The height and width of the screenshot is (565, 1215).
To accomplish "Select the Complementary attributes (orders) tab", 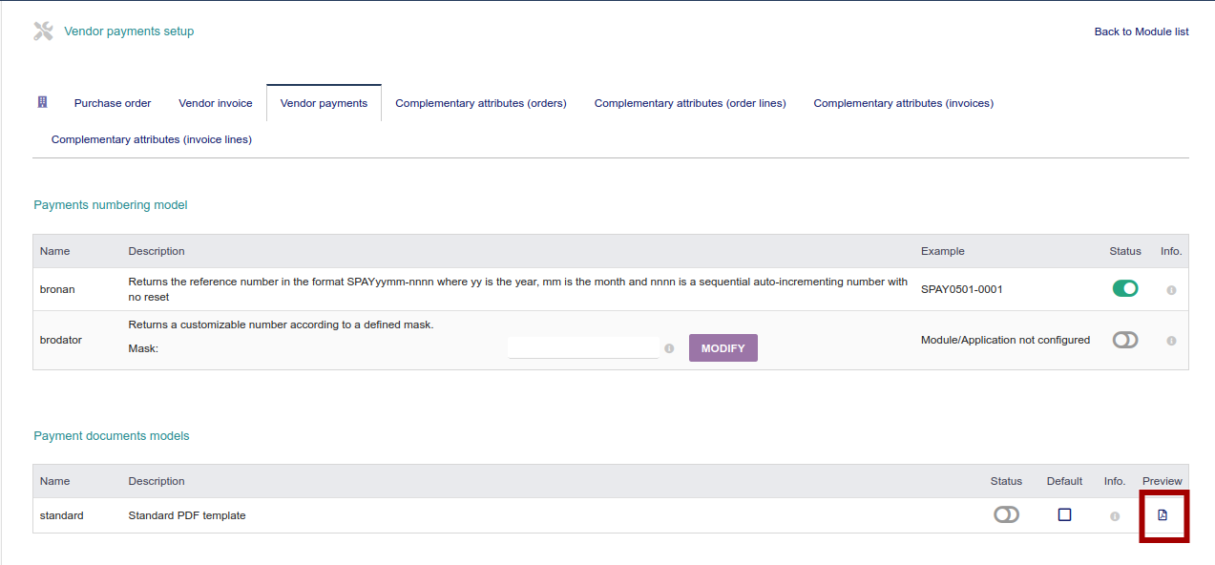I will coord(480,102).
